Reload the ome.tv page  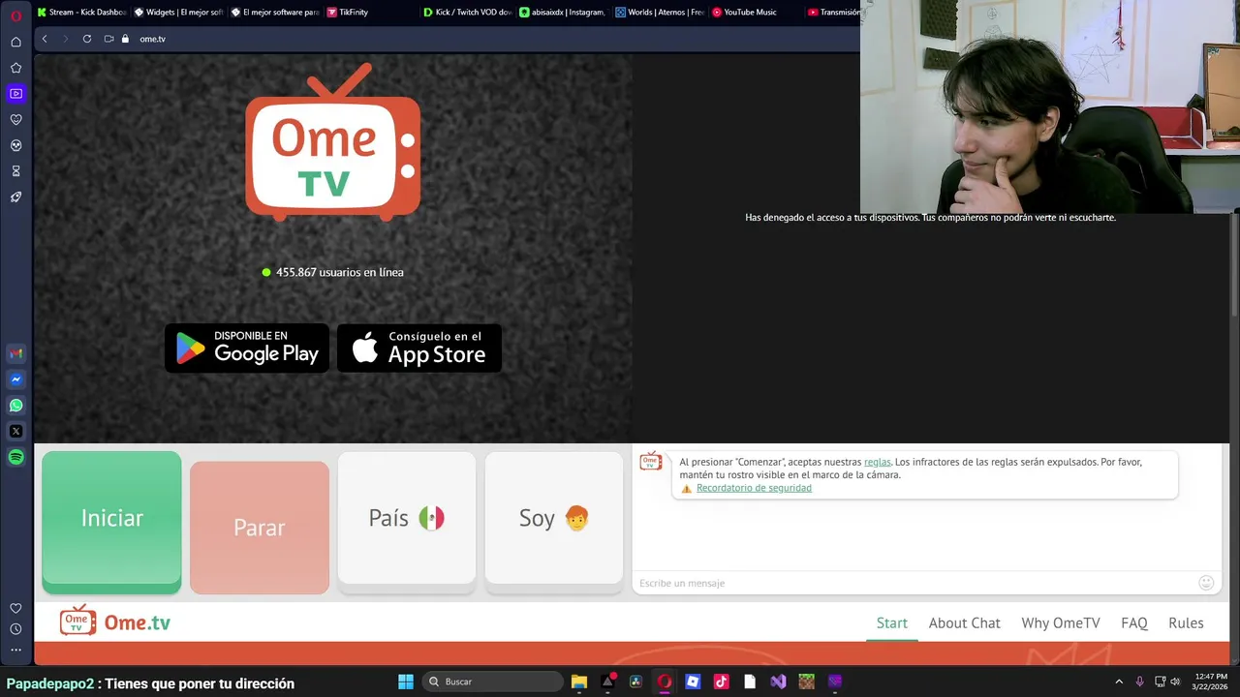[87, 39]
